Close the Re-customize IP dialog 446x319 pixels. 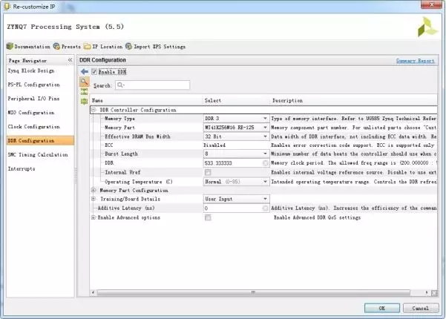pyautogui.click(x=431, y=4)
